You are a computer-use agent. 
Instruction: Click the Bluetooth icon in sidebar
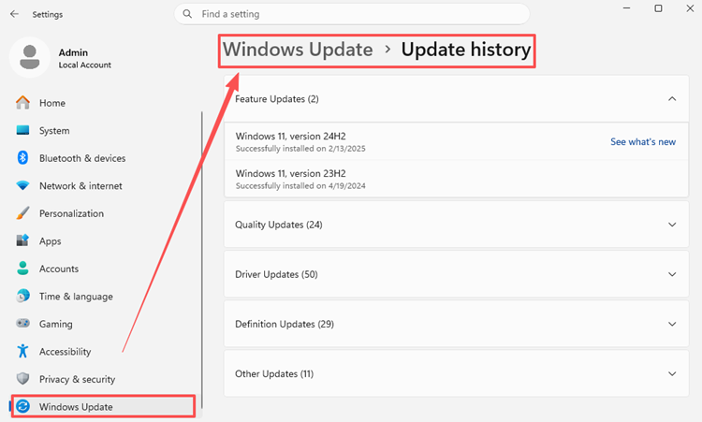[x=22, y=157]
